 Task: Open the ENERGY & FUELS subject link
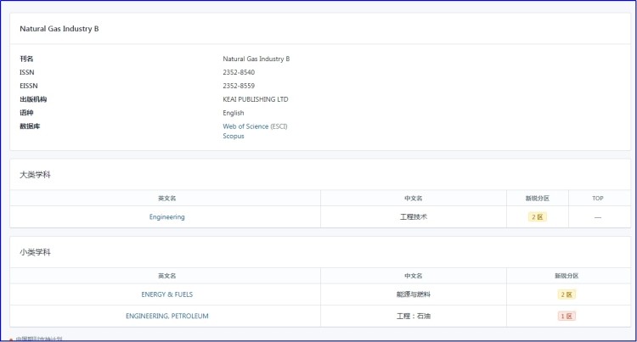[x=166, y=294]
